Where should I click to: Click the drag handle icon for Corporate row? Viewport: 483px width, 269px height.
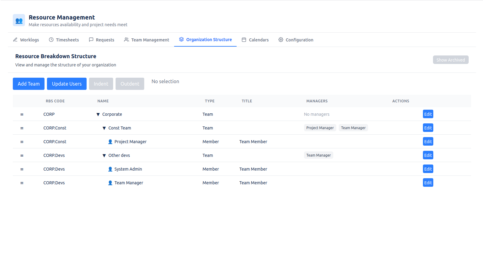(x=22, y=115)
